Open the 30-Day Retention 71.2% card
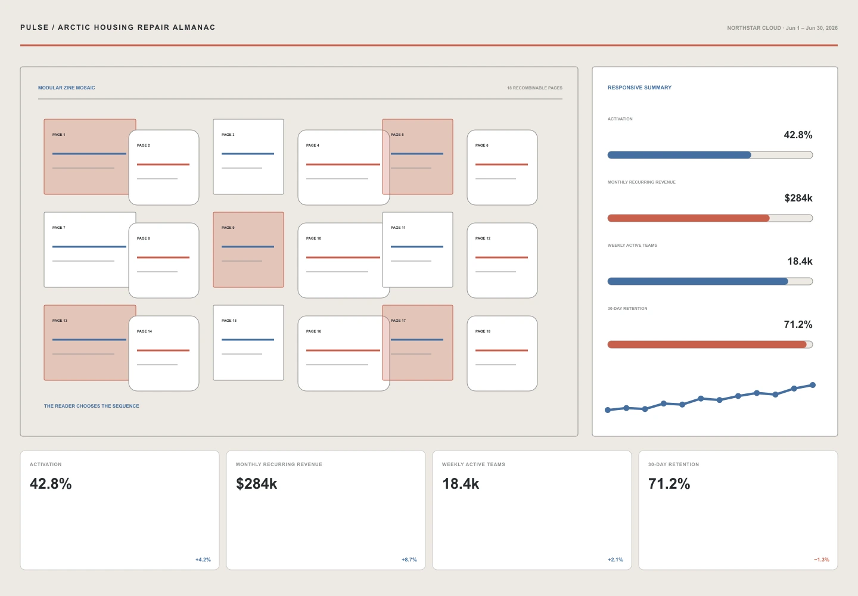This screenshot has height=596, width=858. (738, 510)
